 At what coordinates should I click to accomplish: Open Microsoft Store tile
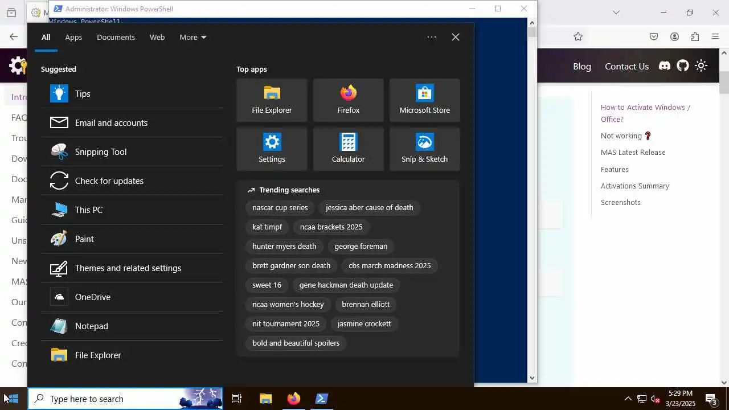pos(424,100)
